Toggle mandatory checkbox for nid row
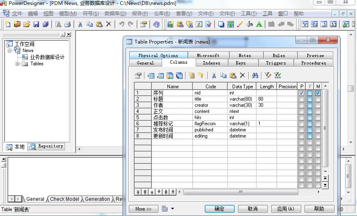357x216 pixels. 318,93
